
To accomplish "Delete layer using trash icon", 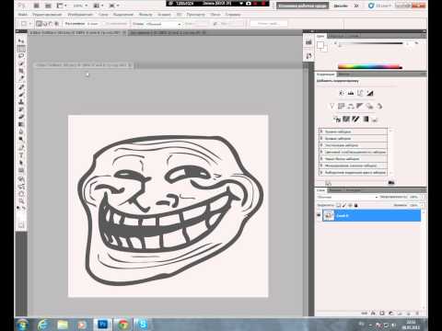I will click(417, 314).
